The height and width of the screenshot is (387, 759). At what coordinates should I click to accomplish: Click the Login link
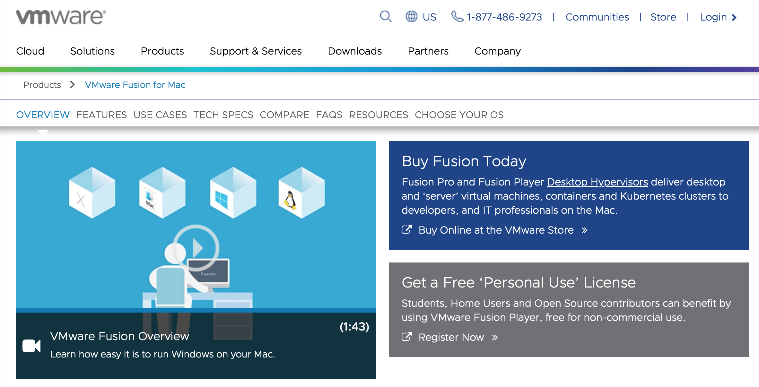coord(713,17)
